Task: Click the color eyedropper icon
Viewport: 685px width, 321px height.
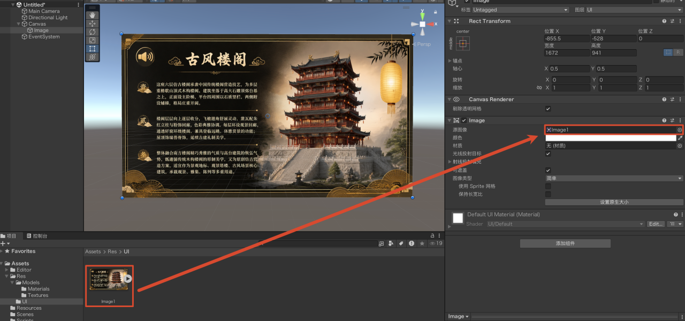Action: pos(680,138)
